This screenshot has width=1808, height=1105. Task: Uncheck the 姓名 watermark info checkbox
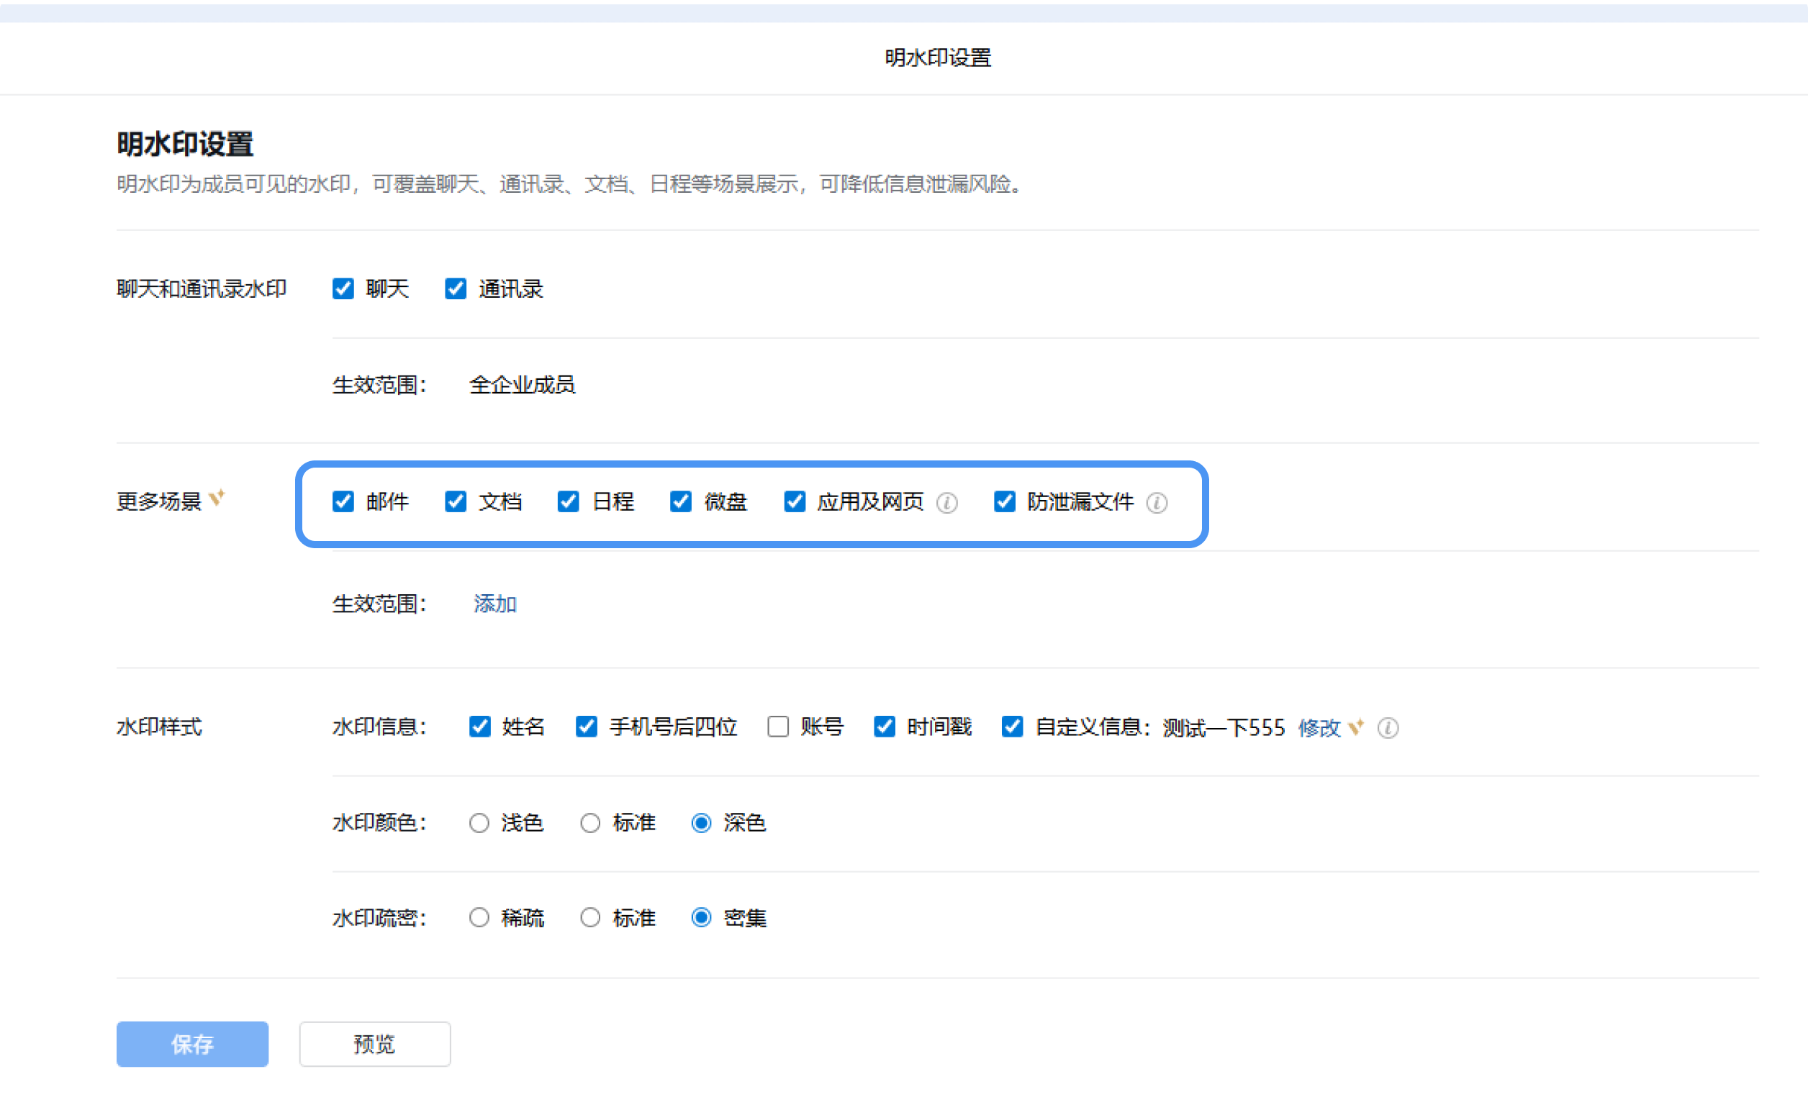tap(480, 727)
